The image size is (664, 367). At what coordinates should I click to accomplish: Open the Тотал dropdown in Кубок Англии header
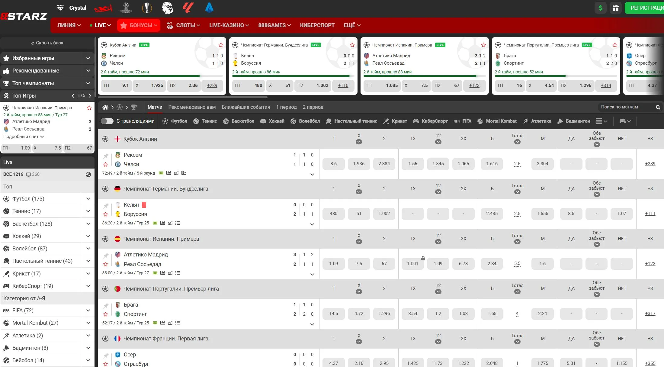(517, 142)
